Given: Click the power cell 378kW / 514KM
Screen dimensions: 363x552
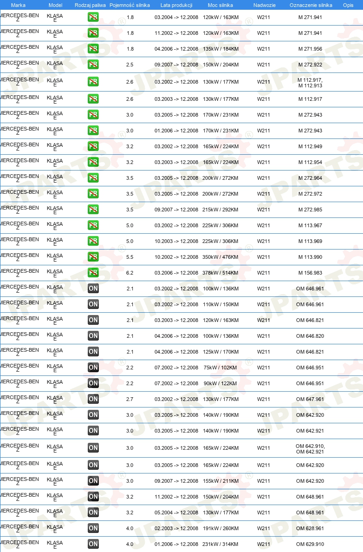Looking at the screenshot, I should pos(220,273).
